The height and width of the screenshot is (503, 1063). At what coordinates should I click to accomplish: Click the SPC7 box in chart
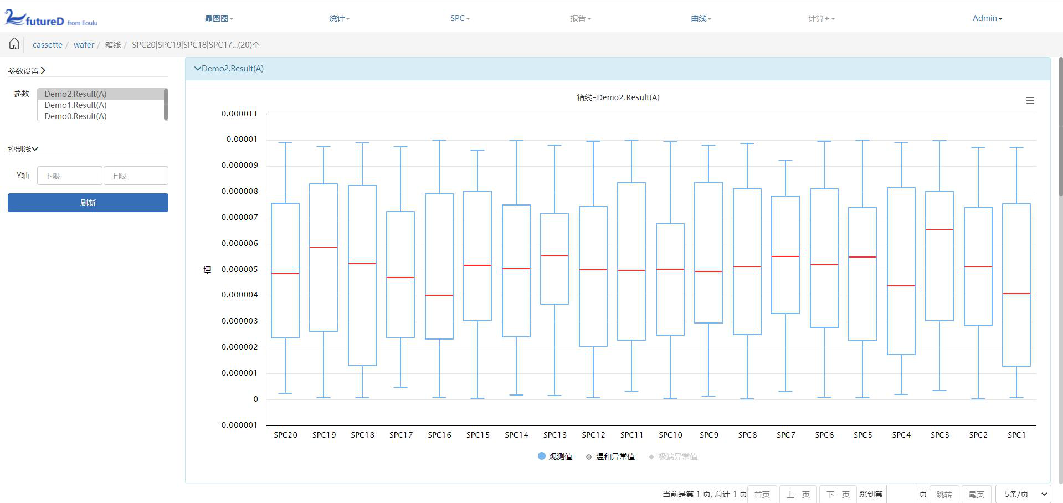click(x=785, y=255)
